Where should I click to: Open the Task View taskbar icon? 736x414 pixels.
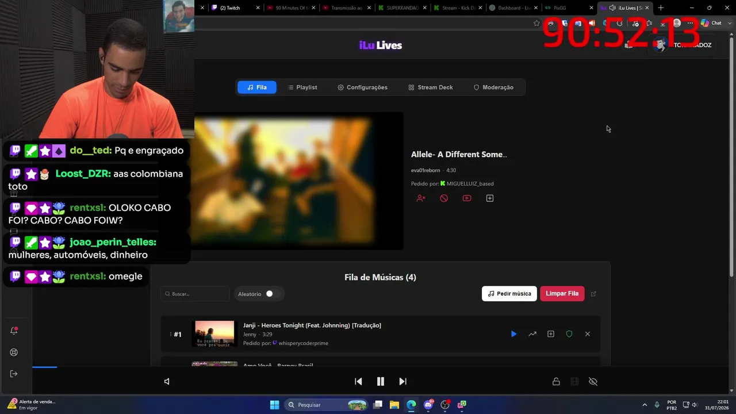click(378, 405)
